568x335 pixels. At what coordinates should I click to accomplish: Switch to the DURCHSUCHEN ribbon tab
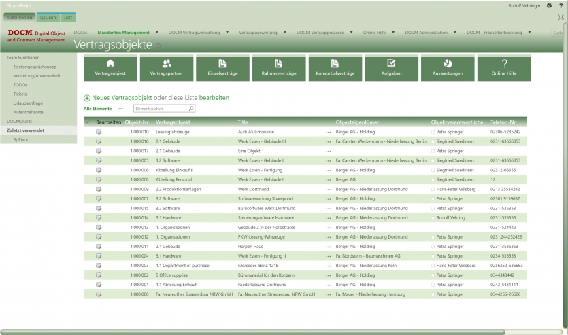(20, 18)
